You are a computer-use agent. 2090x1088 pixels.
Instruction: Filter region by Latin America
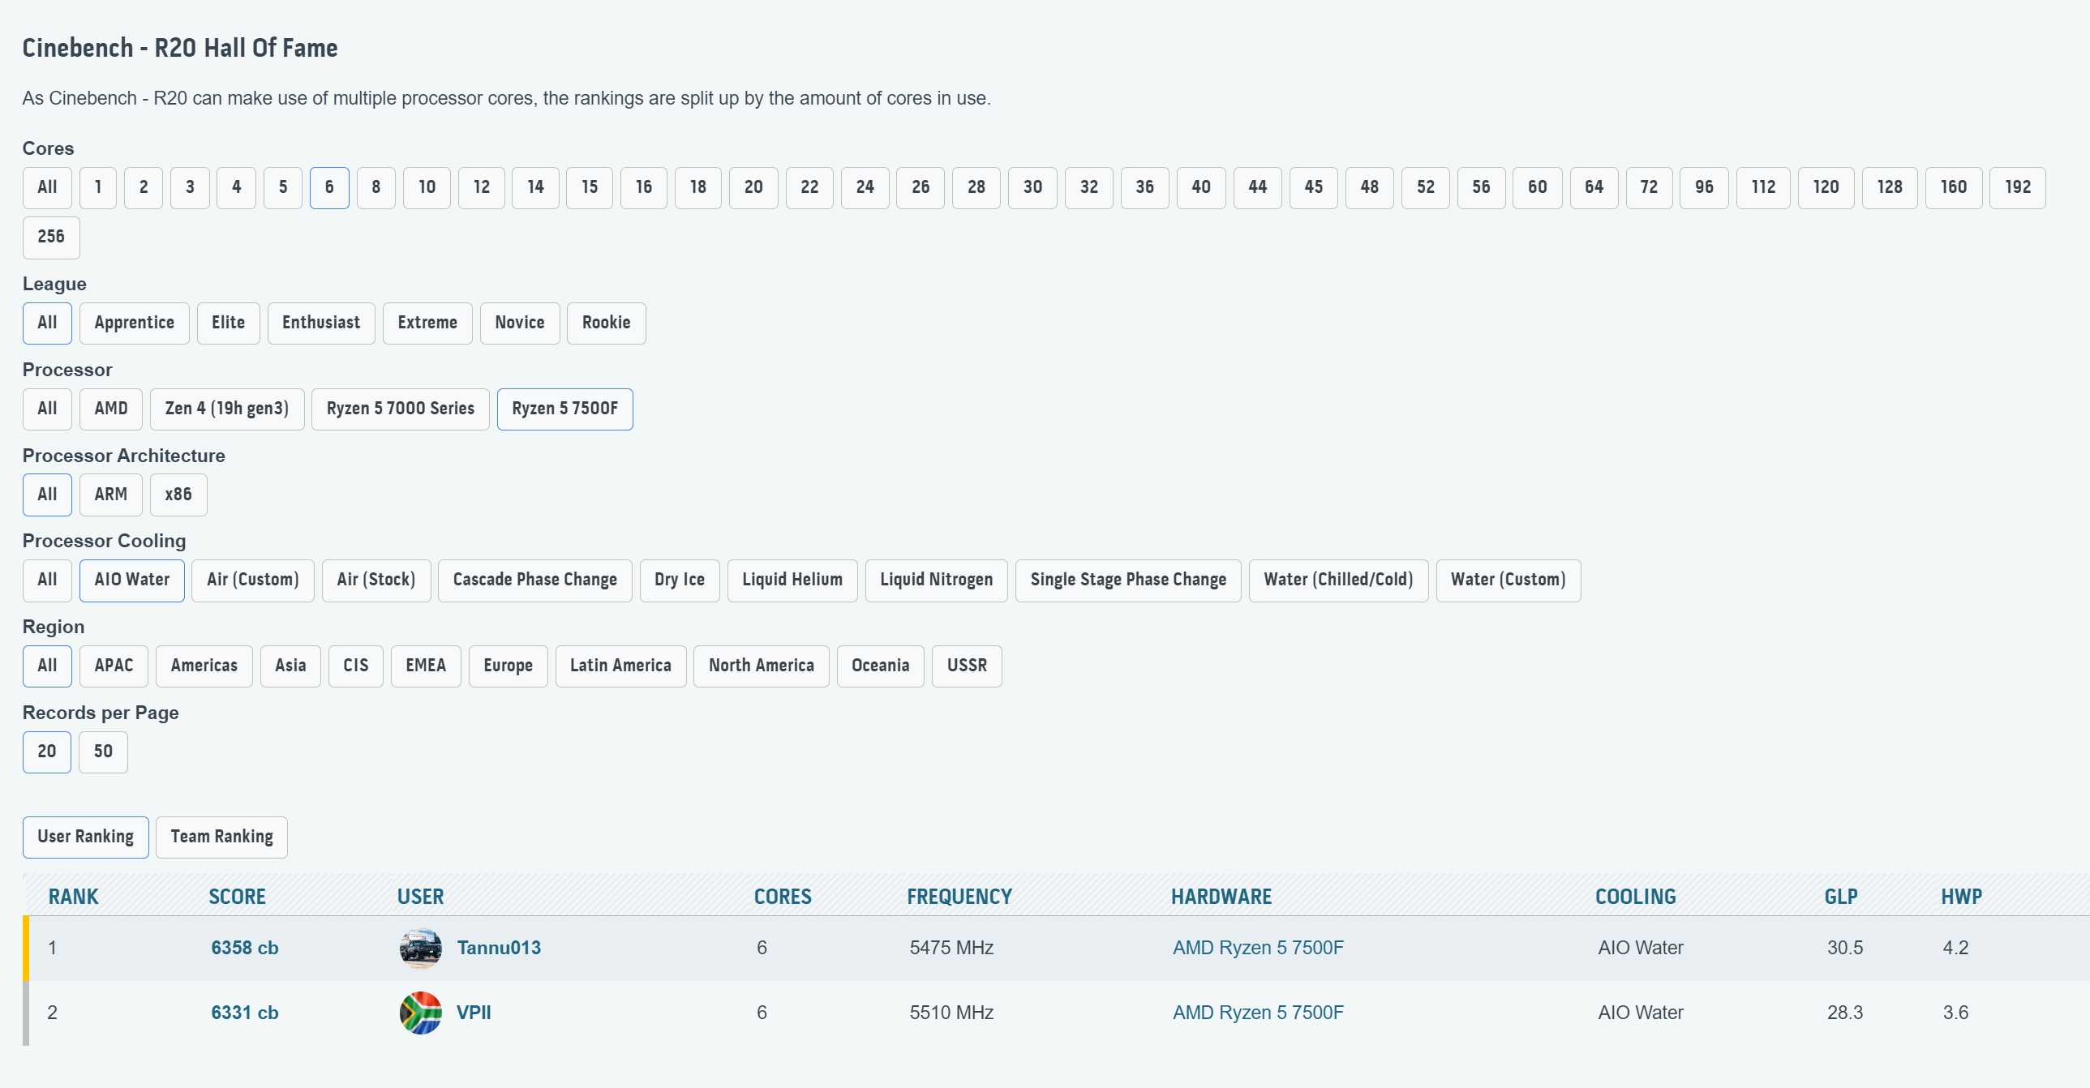click(620, 666)
